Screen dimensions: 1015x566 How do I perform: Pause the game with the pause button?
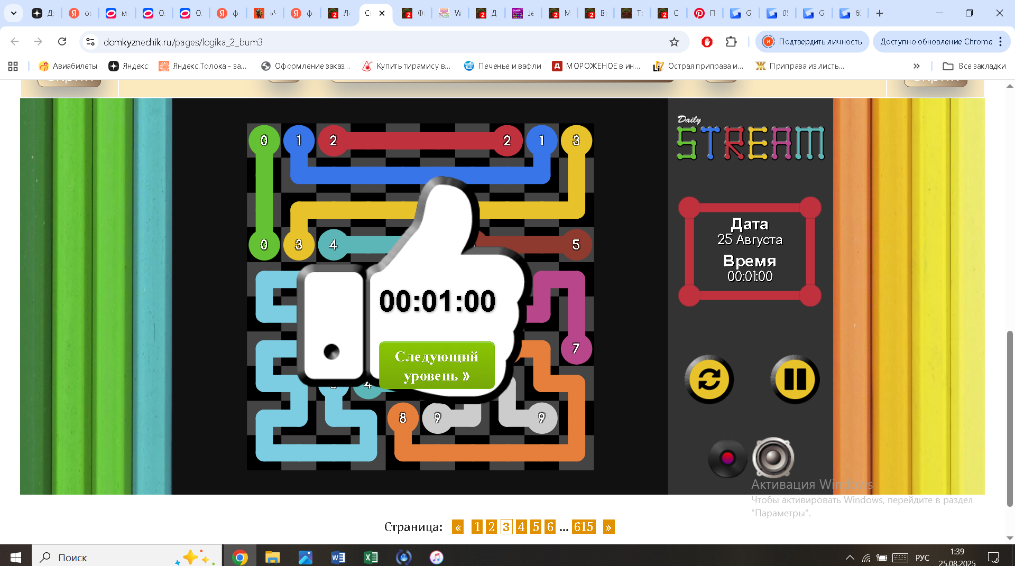[x=795, y=379]
